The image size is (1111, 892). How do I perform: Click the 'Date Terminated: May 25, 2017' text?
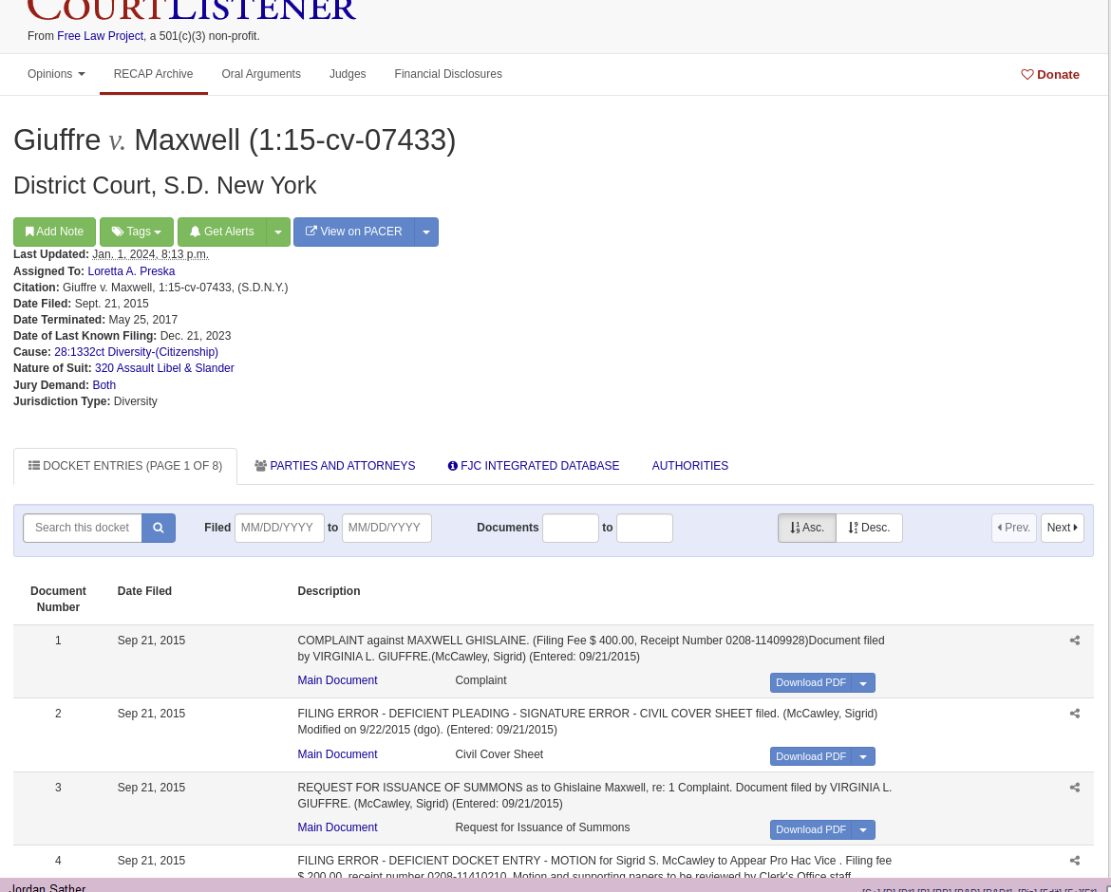(x=96, y=320)
